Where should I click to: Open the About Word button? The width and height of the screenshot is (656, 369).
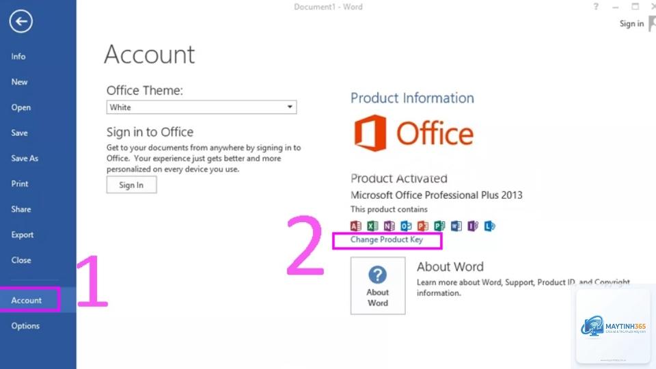pyautogui.click(x=378, y=286)
